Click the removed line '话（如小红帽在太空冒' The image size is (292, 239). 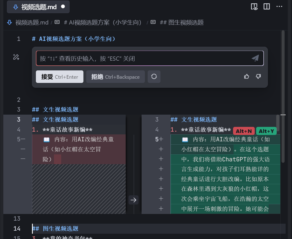click(72, 149)
